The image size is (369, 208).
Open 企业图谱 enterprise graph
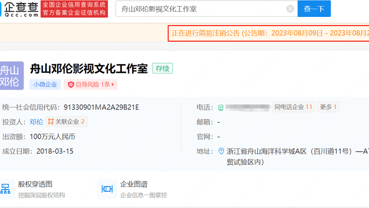(x=134, y=184)
